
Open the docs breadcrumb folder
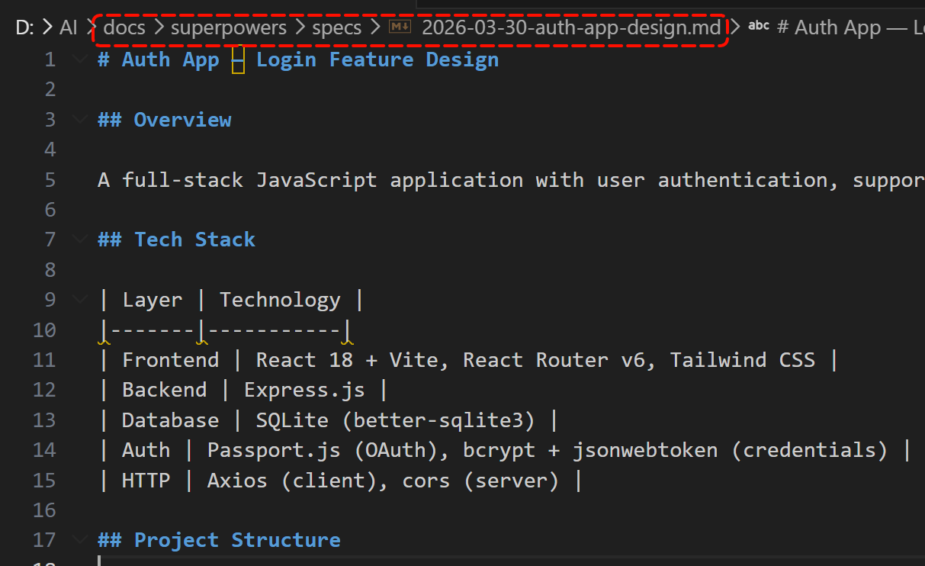click(124, 28)
